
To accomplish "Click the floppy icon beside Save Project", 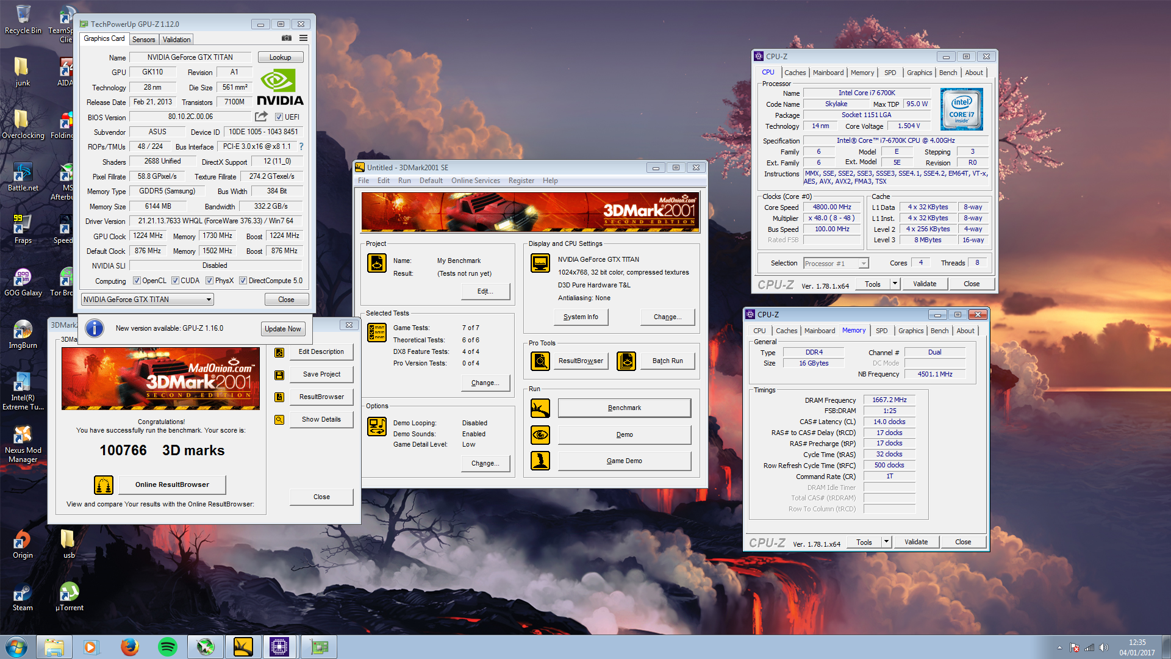I will coord(279,375).
